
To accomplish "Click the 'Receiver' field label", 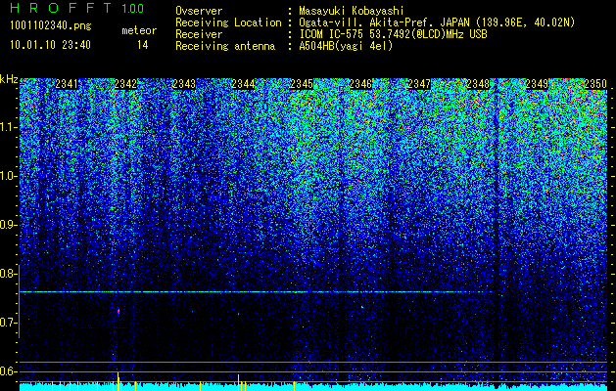I will 199,34.
